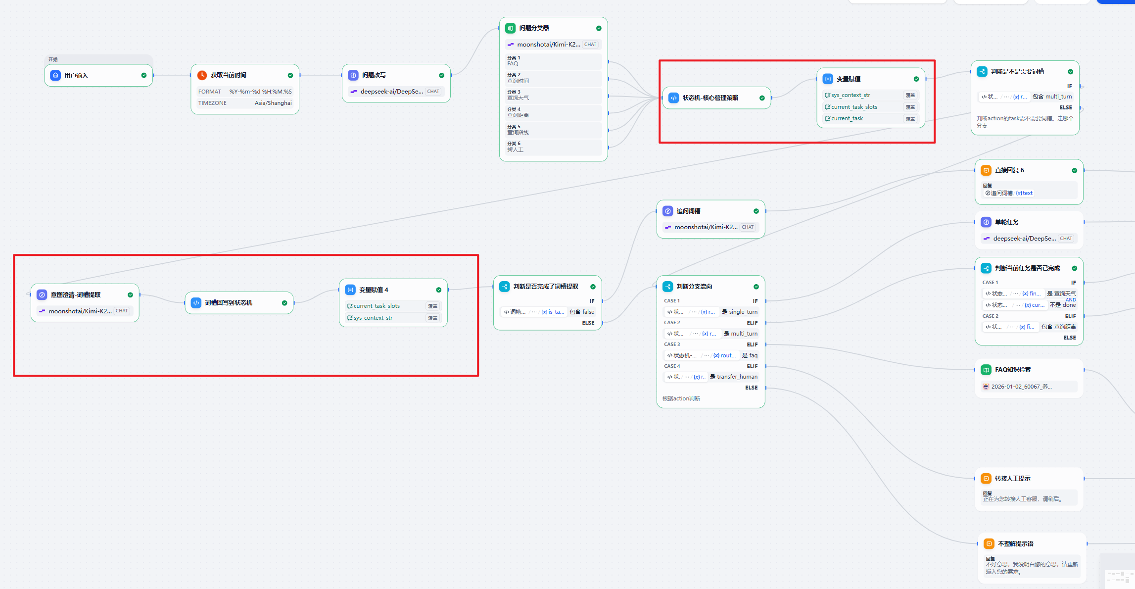Viewport: 1135px width, 589px height.
Task: Click the 问题分类器 green classifier icon
Action: point(510,28)
